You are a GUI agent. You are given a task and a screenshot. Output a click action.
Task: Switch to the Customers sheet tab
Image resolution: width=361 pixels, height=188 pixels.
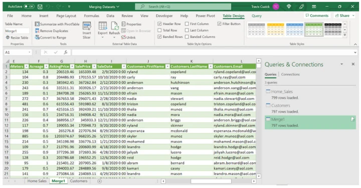[79, 181]
